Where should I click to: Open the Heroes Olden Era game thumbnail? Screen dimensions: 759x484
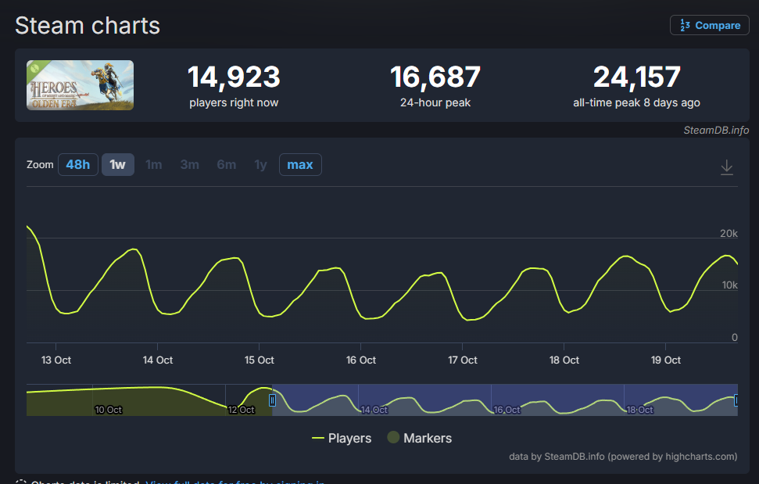click(80, 85)
